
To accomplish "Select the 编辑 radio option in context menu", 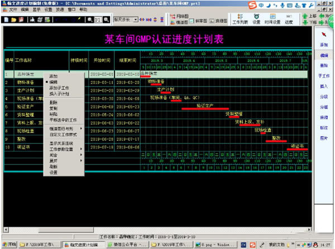I will 54,82.
